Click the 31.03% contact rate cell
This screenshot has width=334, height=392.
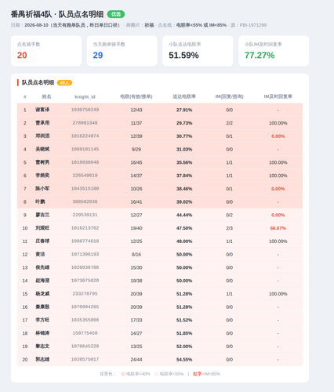184,150
